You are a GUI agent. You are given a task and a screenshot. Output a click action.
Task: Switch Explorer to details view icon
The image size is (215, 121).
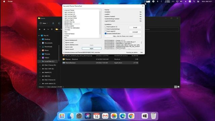pos(175,87)
